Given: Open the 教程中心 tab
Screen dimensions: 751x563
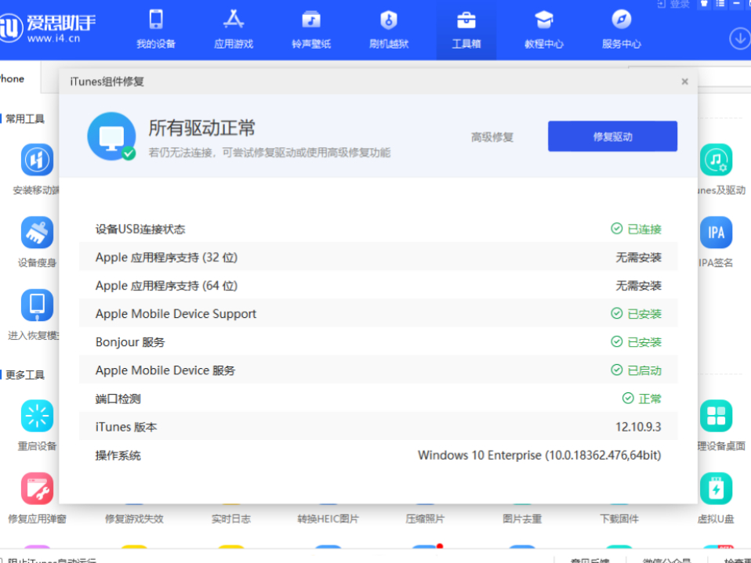Looking at the screenshot, I should (x=543, y=30).
